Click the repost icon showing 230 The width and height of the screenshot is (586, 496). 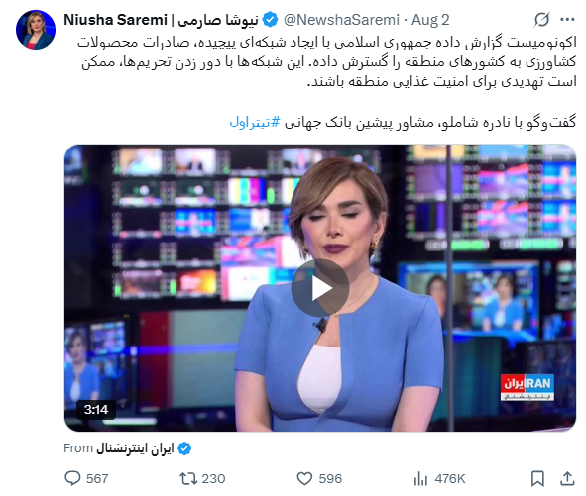188,478
